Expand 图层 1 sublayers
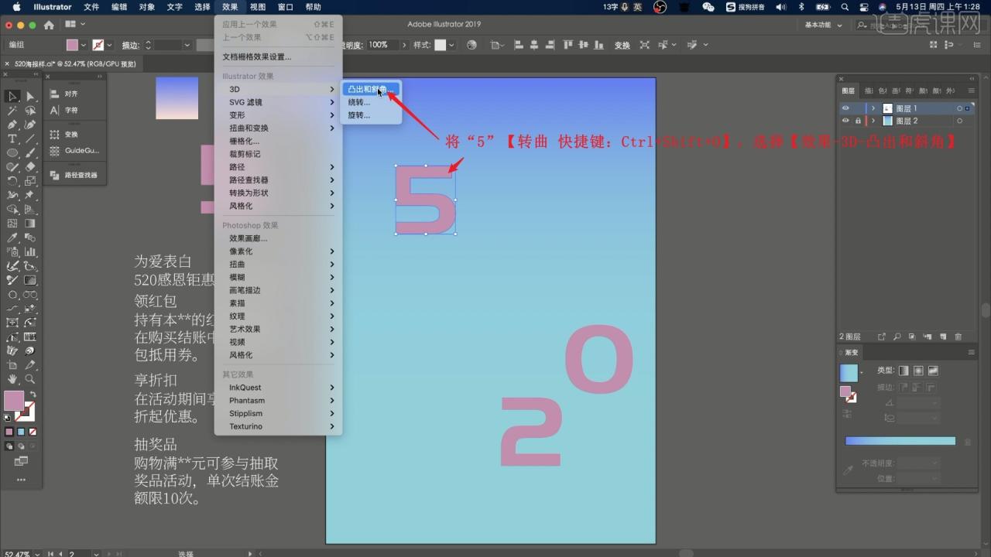This screenshot has width=991, height=557. (x=873, y=108)
